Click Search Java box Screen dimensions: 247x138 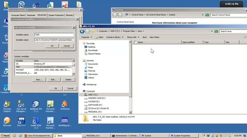click(233, 31)
